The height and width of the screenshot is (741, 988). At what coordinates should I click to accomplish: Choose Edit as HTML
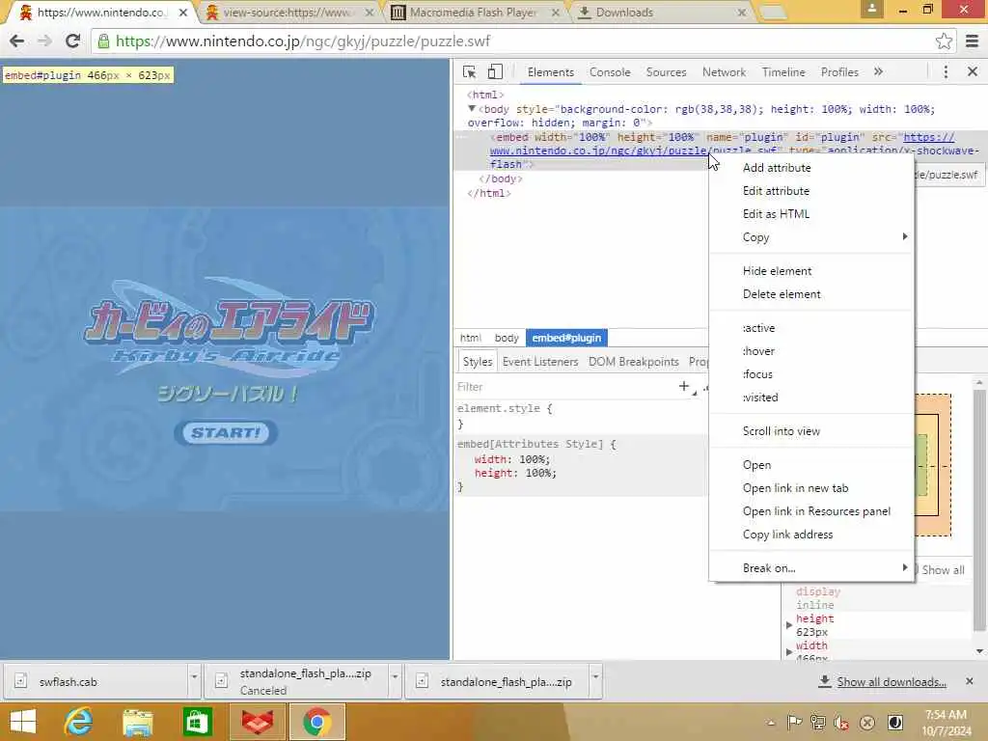[x=811, y=214]
